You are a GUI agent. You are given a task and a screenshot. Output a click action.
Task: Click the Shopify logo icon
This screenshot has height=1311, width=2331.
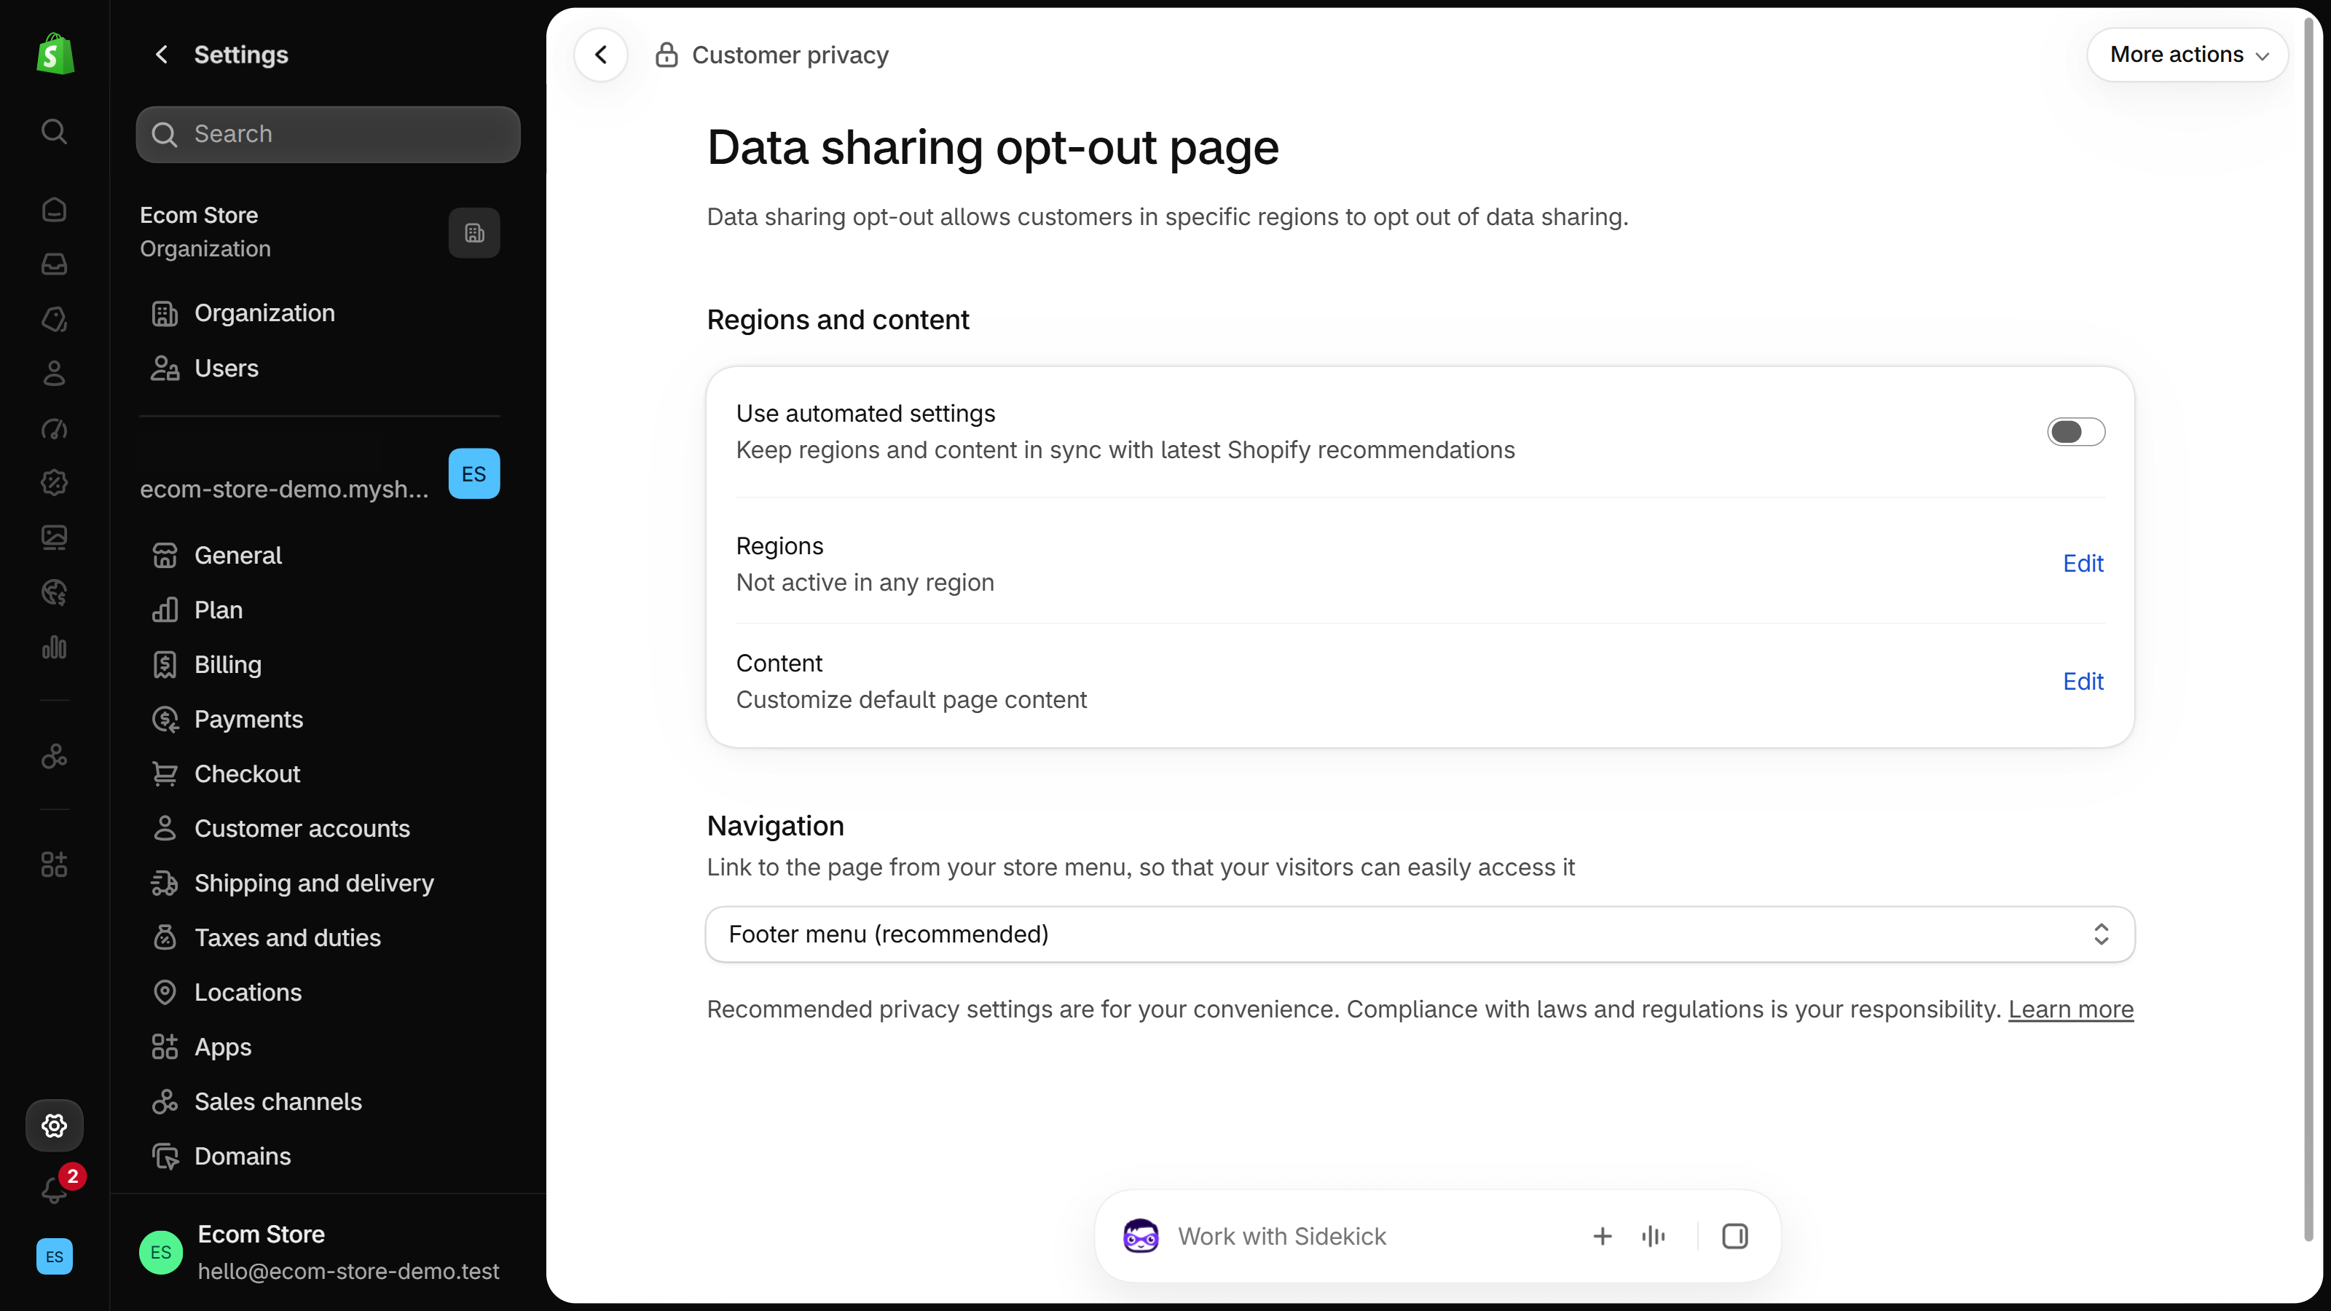point(55,55)
